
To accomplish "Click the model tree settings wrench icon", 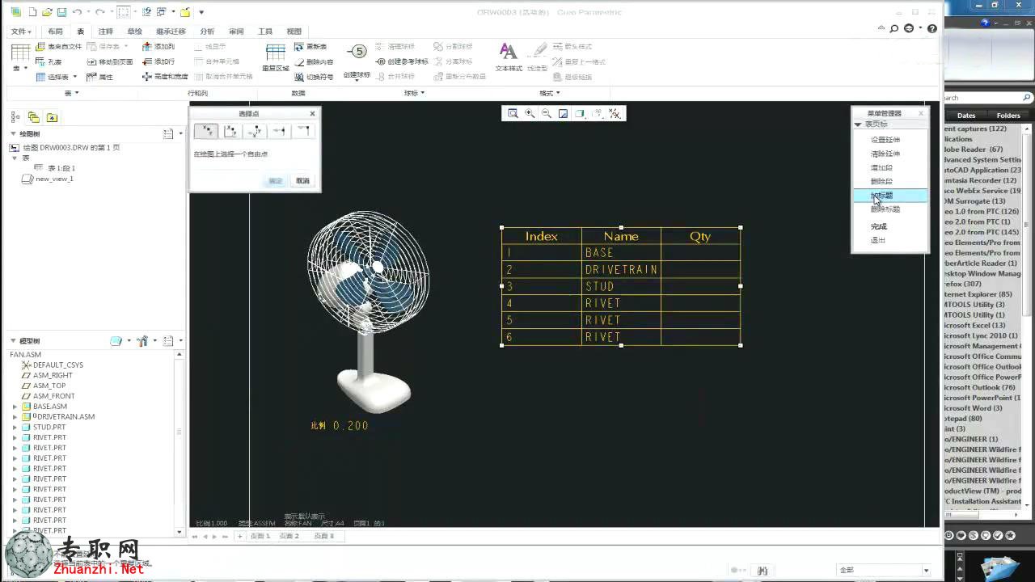I will click(x=144, y=341).
